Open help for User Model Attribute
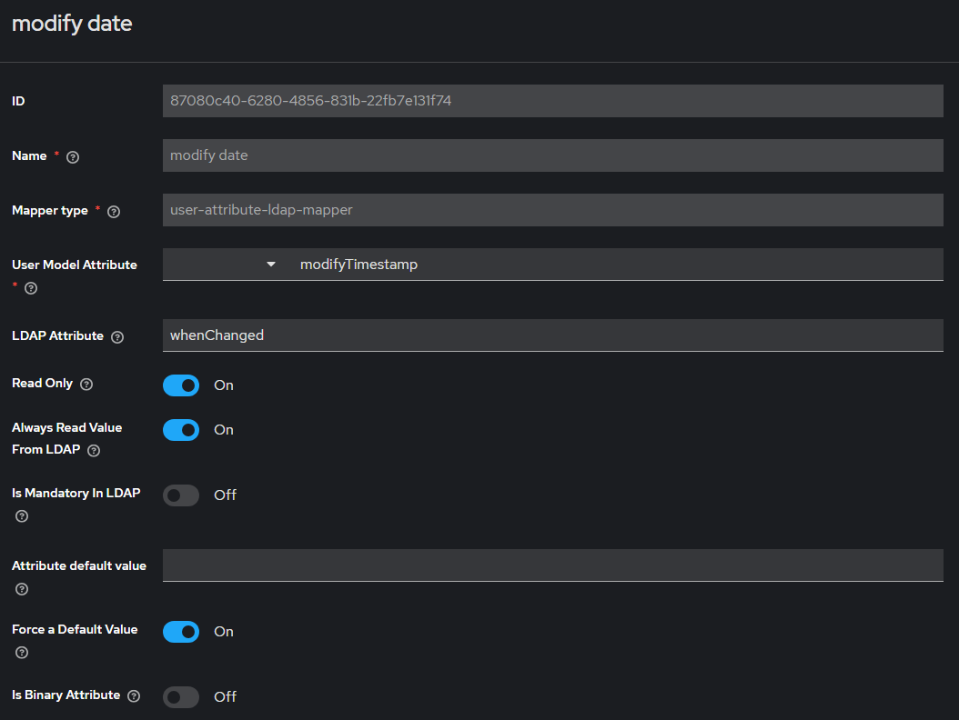 [x=31, y=288]
